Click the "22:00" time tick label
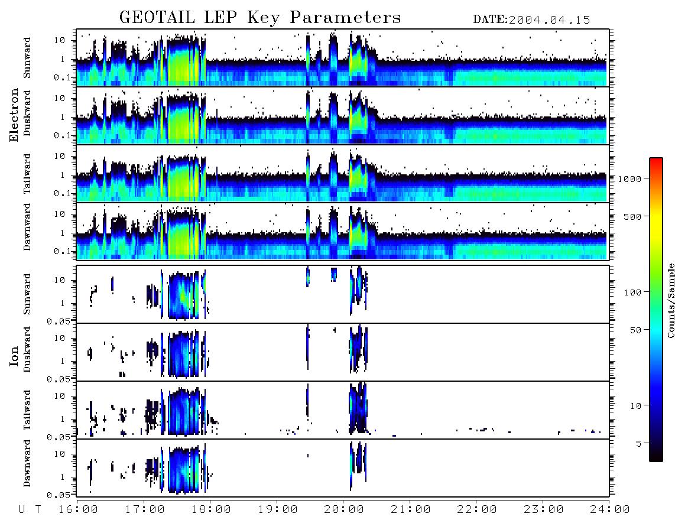Screen dimensions: 675x520 click(x=477, y=510)
